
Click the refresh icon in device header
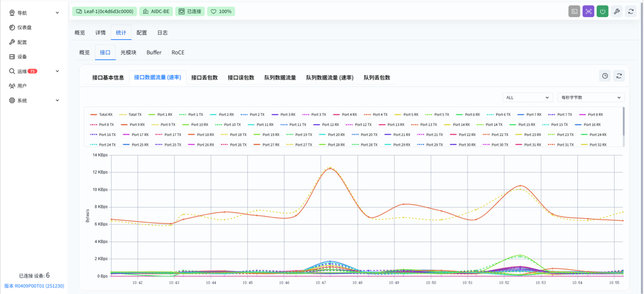[630, 12]
